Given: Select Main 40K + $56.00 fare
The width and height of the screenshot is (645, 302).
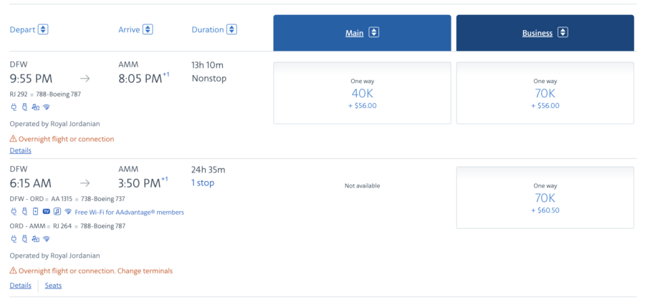Looking at the screenshot, I should pyautogui.click(x=362, y=93).
